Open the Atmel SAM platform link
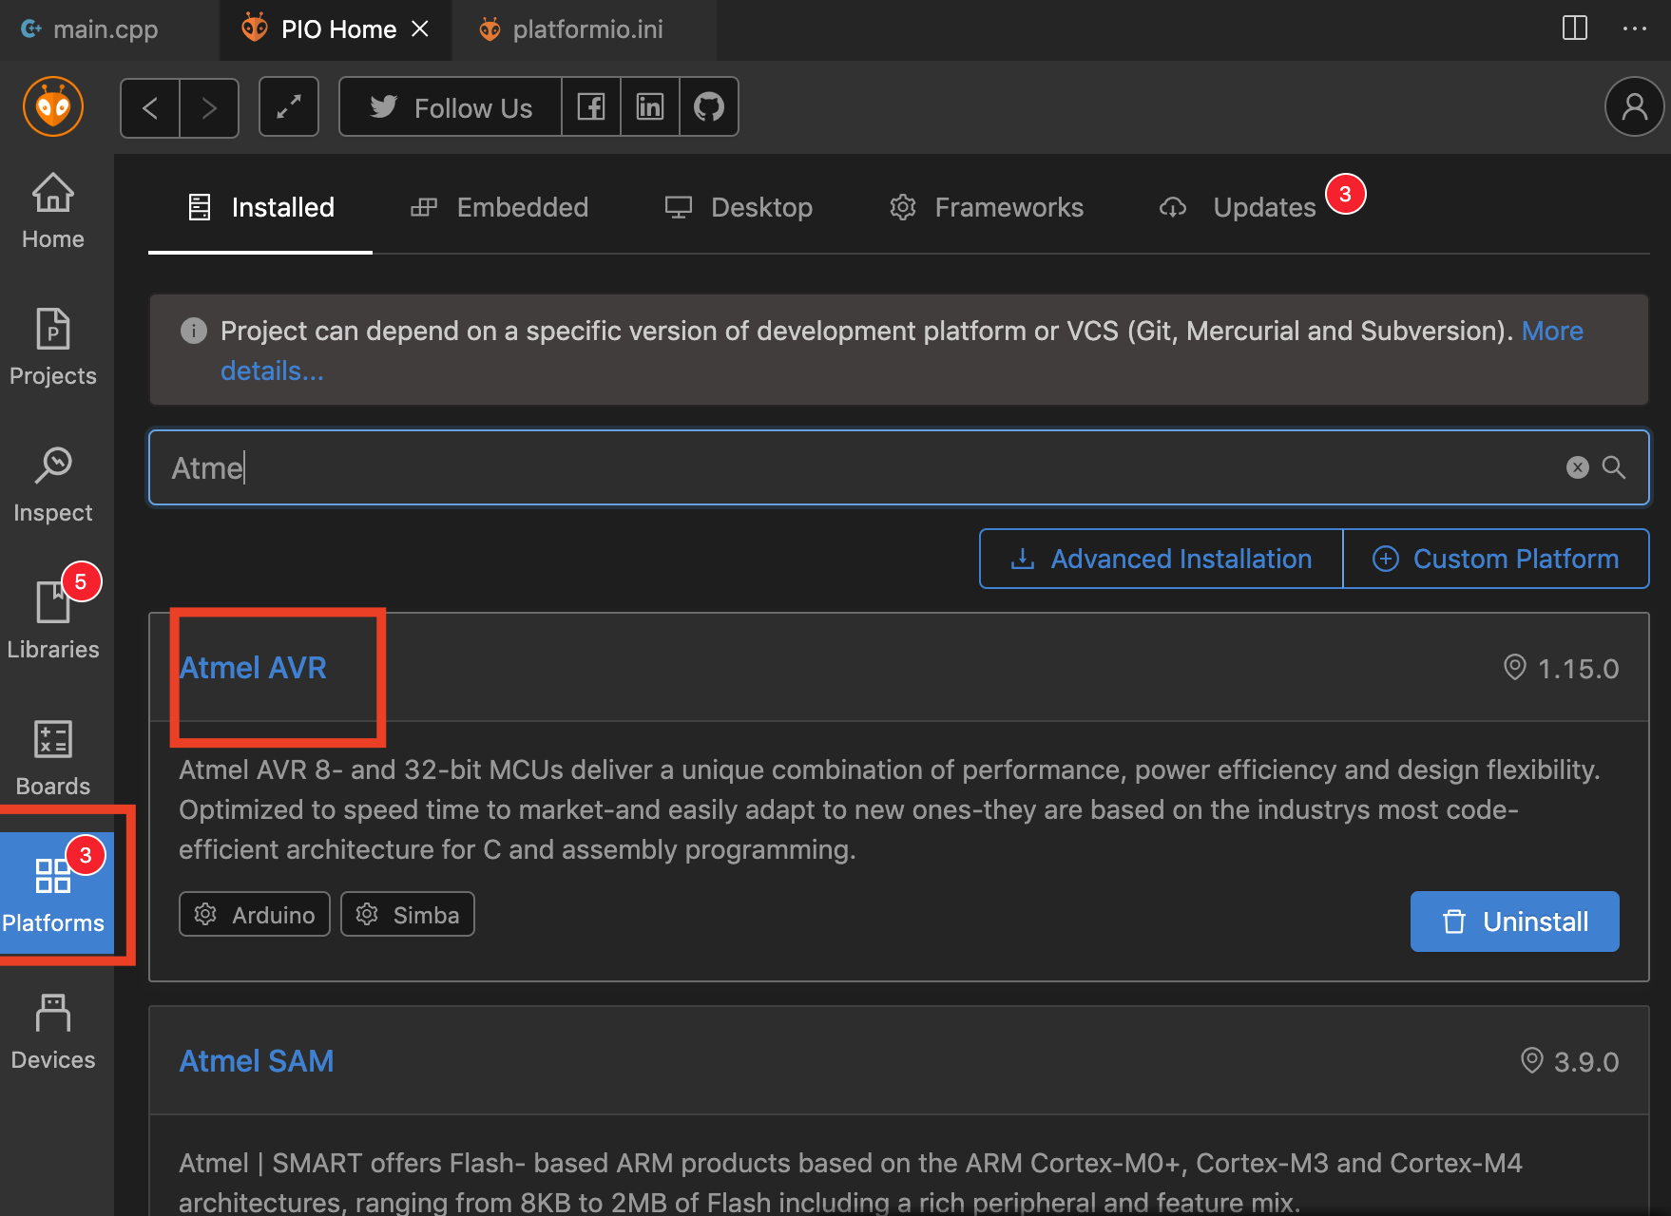The height and width of the screenshot is (1216, 1671). click(x=257, y=1061)
